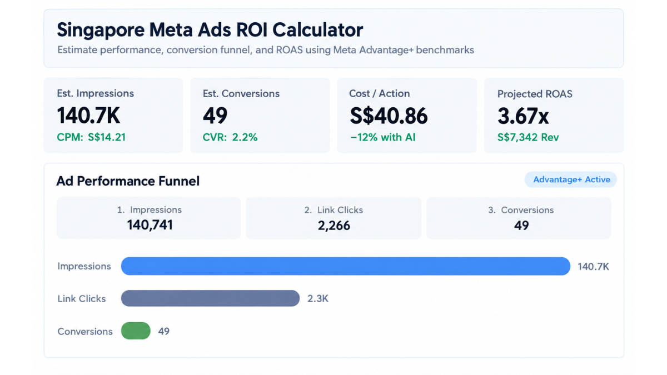Open the Cost / Action card S$40.86
Image resolution: width=667 pixels, height=375 pixels.
(407, 115)
